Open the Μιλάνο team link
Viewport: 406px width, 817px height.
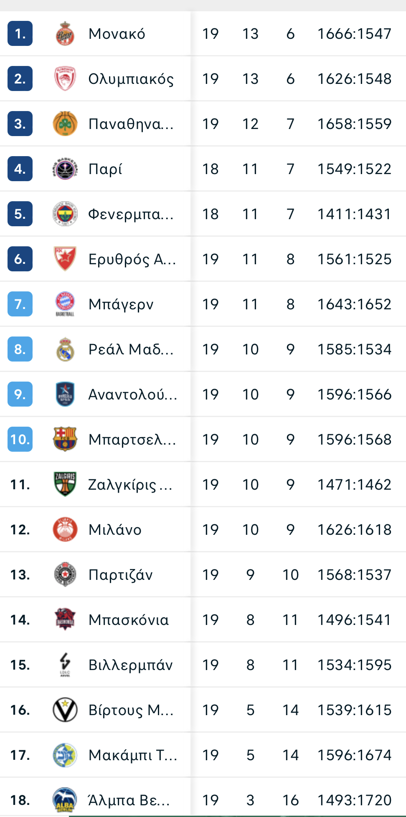coord(115,529)
